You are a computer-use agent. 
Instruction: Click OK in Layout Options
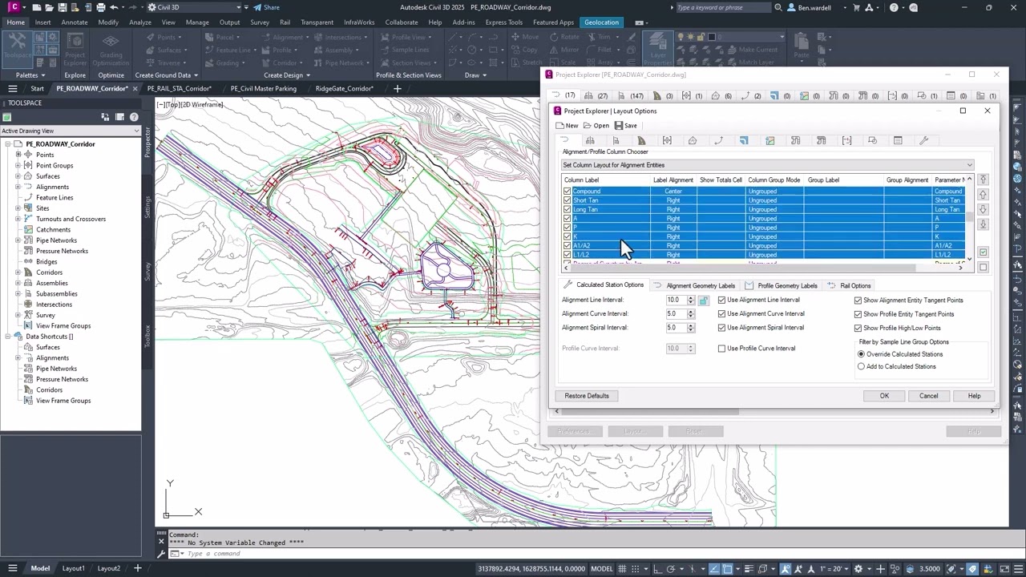pos(884,396)
